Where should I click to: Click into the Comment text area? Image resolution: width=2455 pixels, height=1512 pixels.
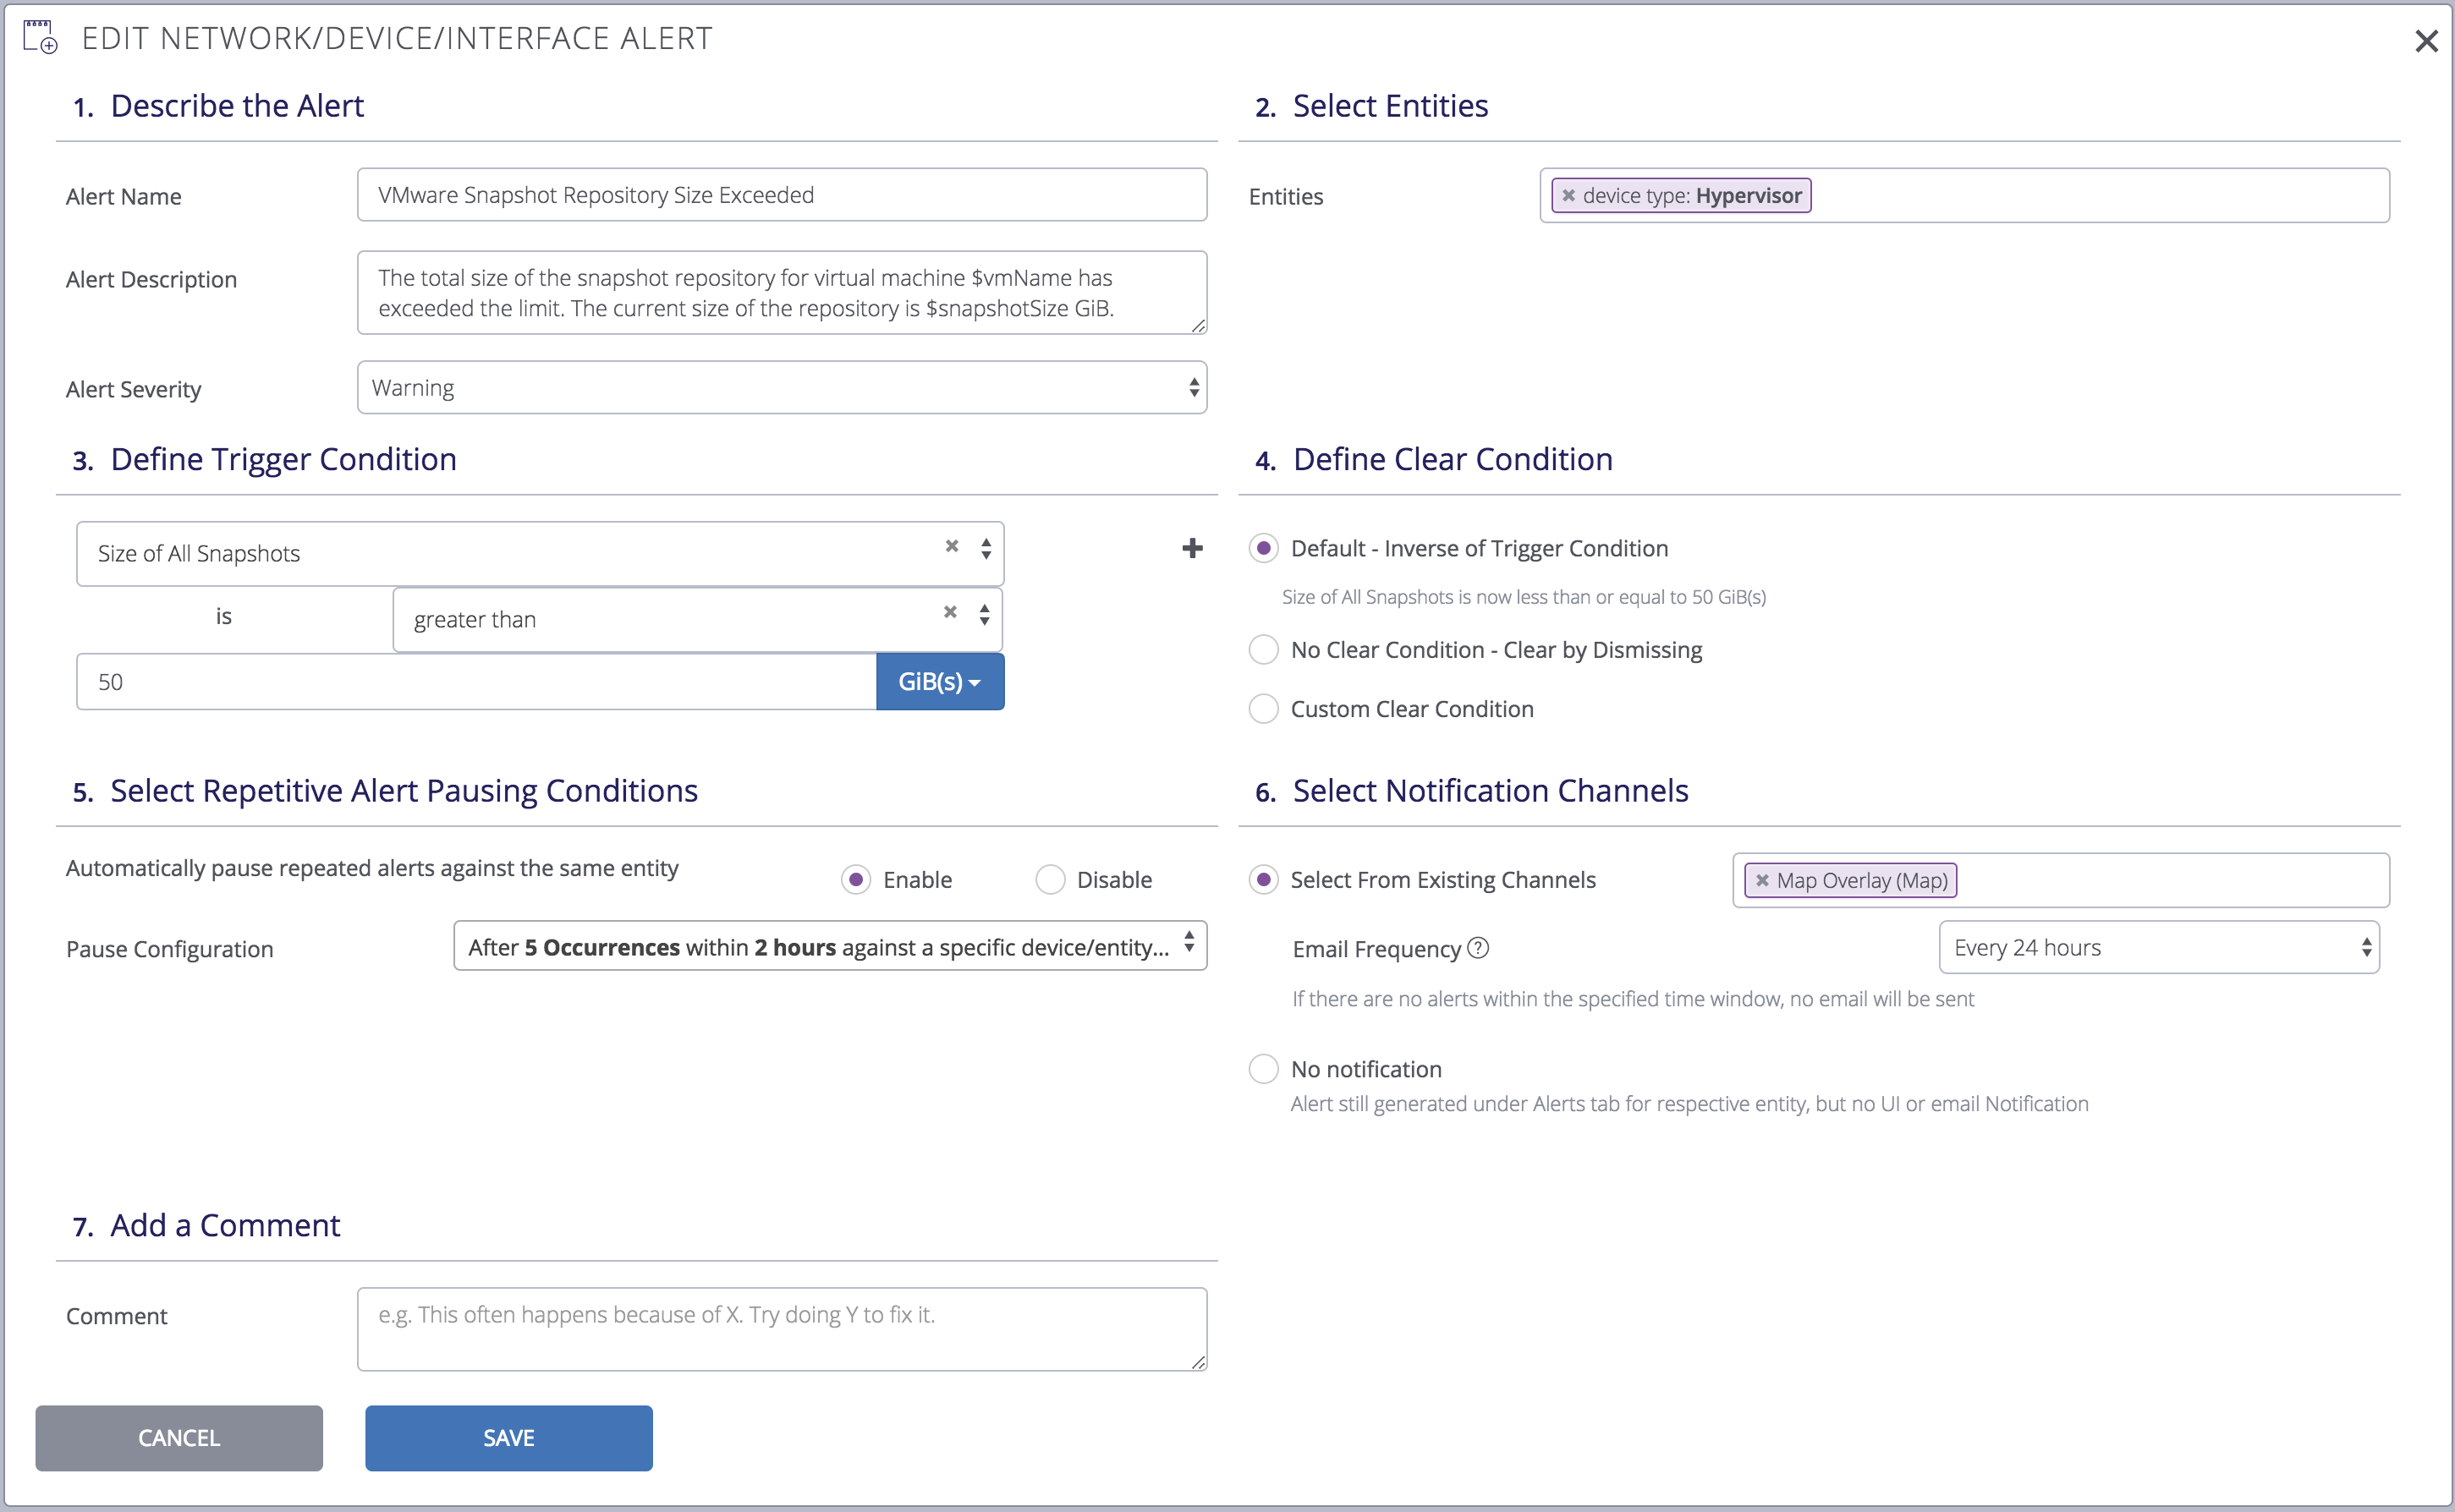coord(783,1329)
